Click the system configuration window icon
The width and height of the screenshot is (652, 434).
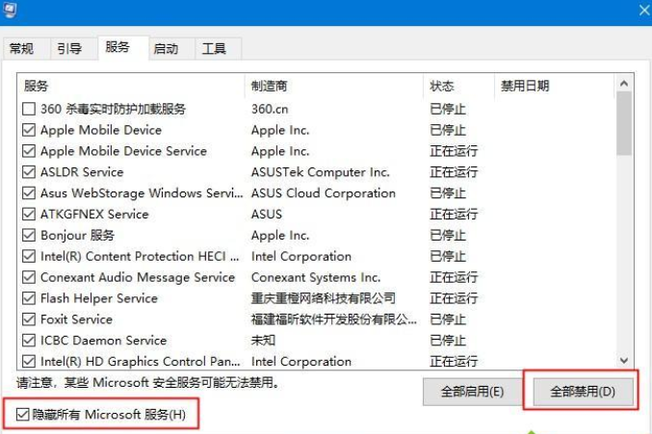click(10, 9)
